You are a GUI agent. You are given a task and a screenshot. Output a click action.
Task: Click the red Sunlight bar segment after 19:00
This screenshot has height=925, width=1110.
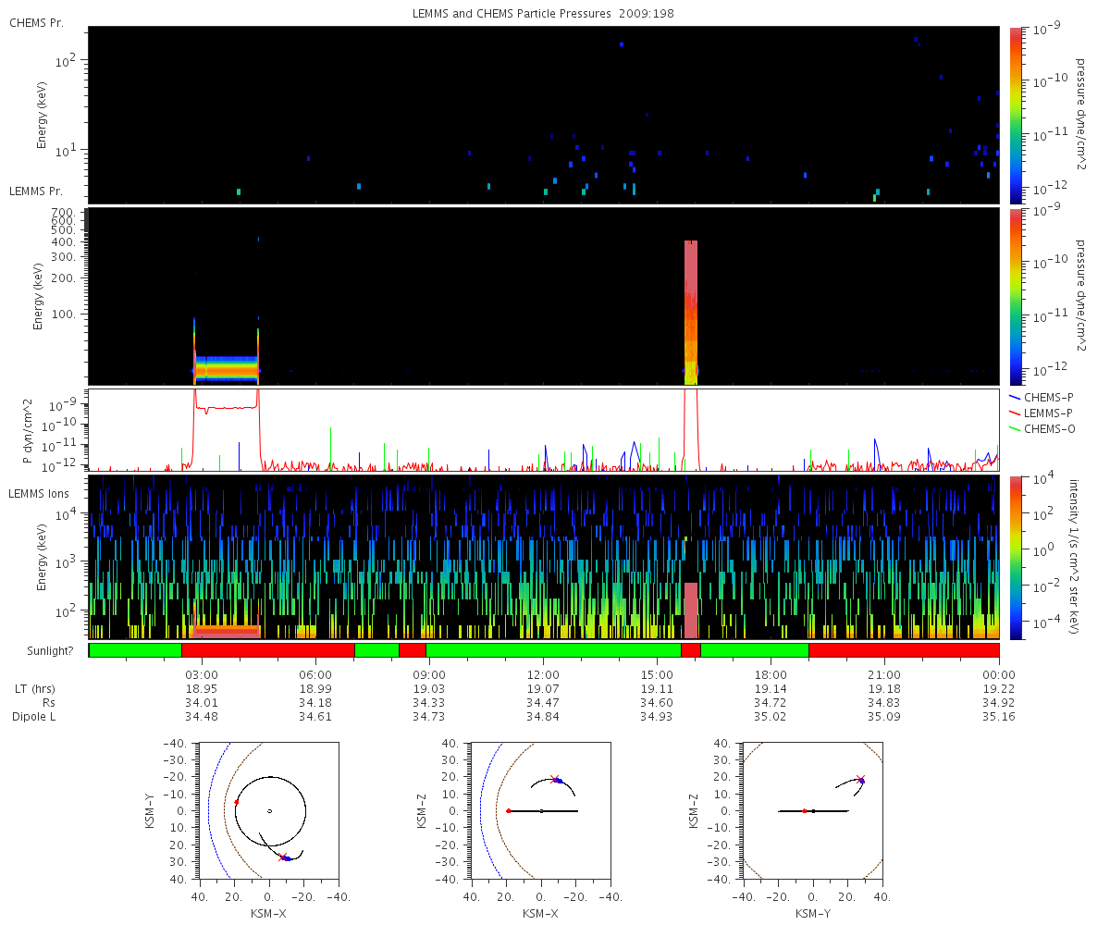pos(904,650)
